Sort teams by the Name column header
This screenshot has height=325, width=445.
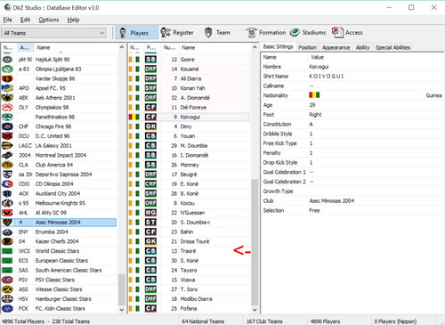(76, 47)
